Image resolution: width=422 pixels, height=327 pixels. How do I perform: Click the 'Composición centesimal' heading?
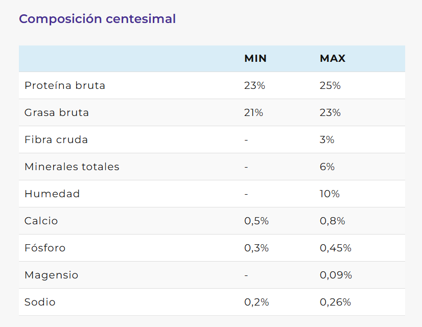tap(97, 19)
